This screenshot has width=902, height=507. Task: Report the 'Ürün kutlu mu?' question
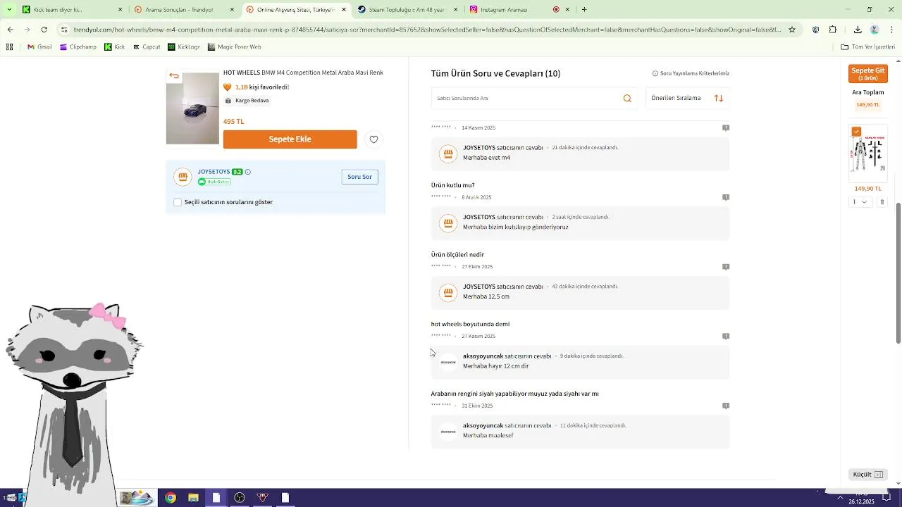pos(726,197)
